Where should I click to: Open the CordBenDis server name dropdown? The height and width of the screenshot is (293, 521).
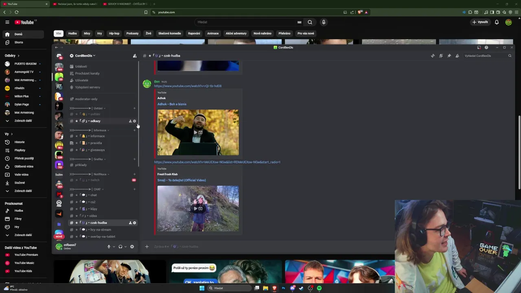(x=83, y=56)
